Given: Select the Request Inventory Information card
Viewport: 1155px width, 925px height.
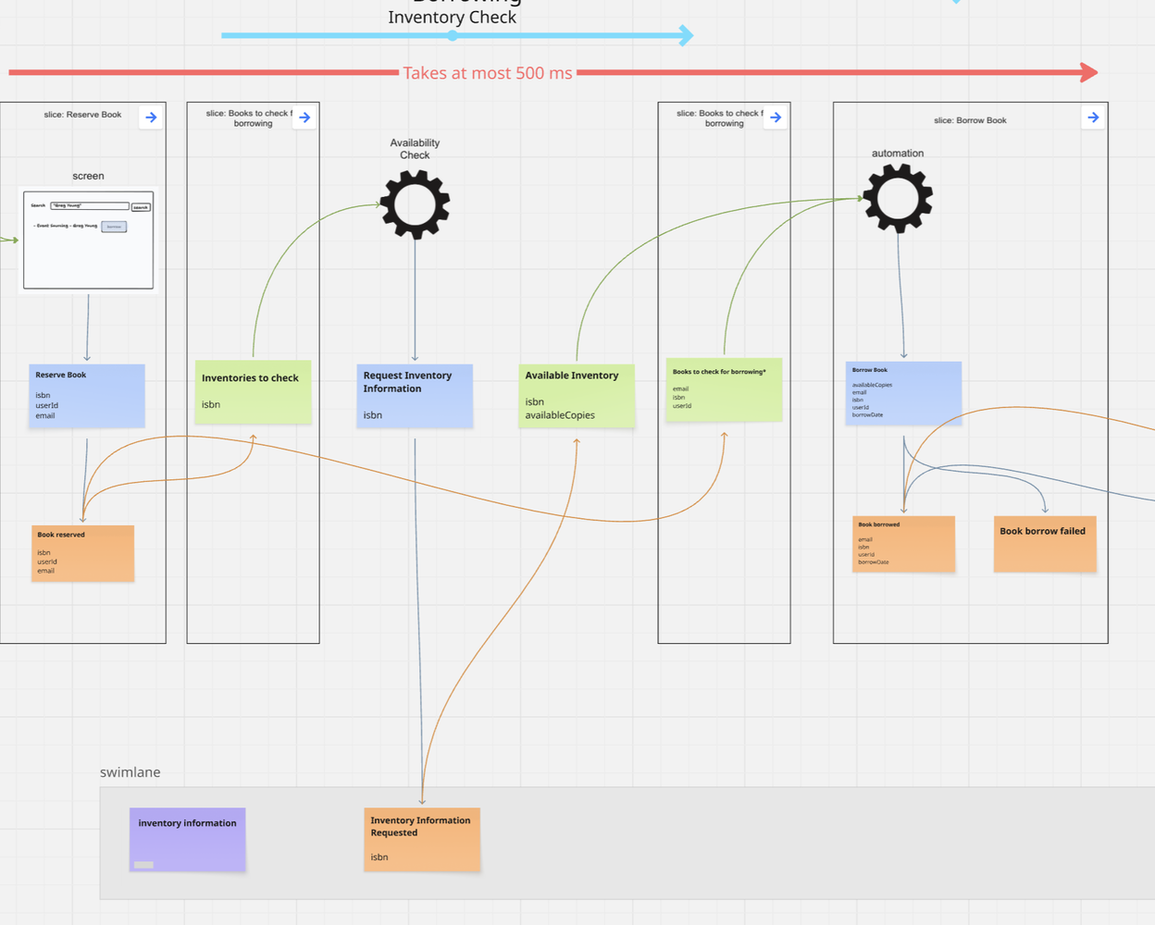Looking at the screenshot, I should pyautogui.click(x=414, y=395).
